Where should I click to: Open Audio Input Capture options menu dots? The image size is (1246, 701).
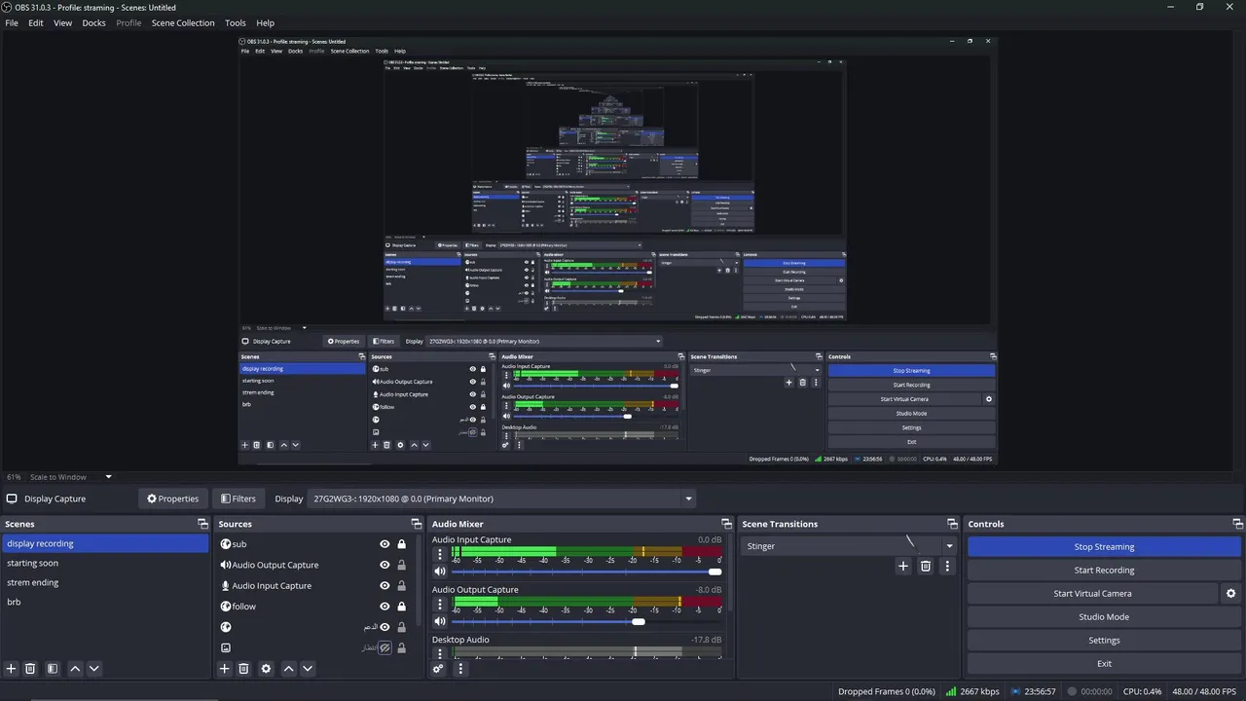[x=440, y=554]
